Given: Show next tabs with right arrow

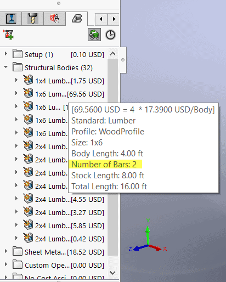Looking at the screenshot, I should pos(114,19).
